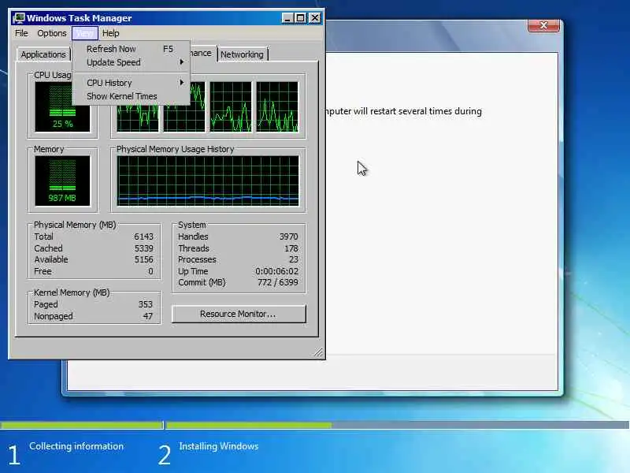The width and height of the screenshot is (630, 473).
Task: Click the Available memory value 5156
Action: [143, 259]
